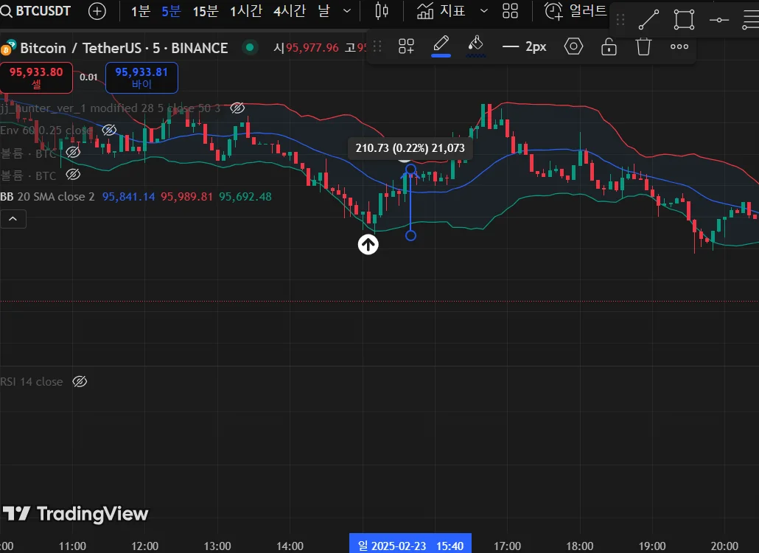The image size is (759, 553).
Task: Toggle visibility of RSI 14 close
Action: pos(80,382)
